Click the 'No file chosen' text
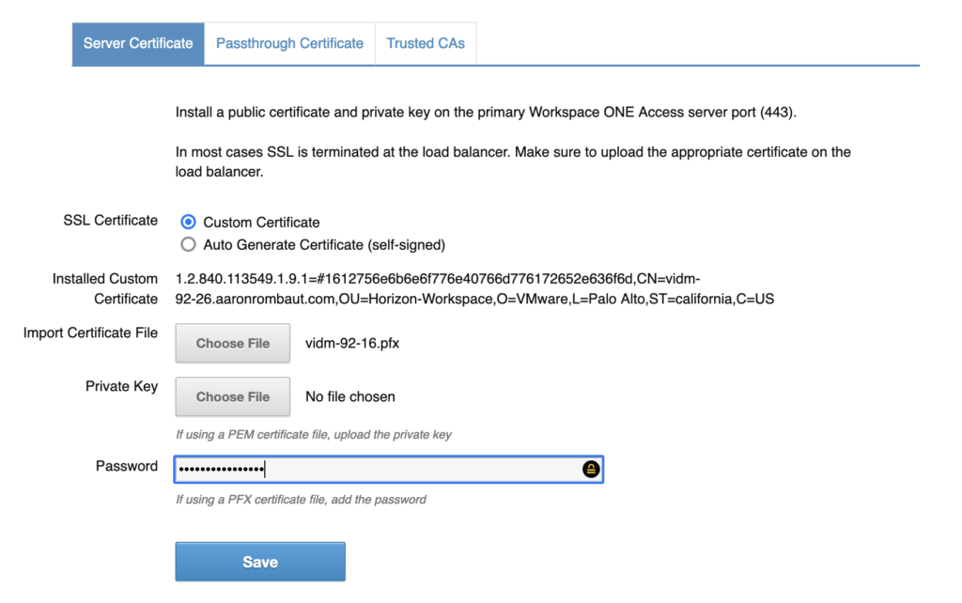 coord(350,397)
